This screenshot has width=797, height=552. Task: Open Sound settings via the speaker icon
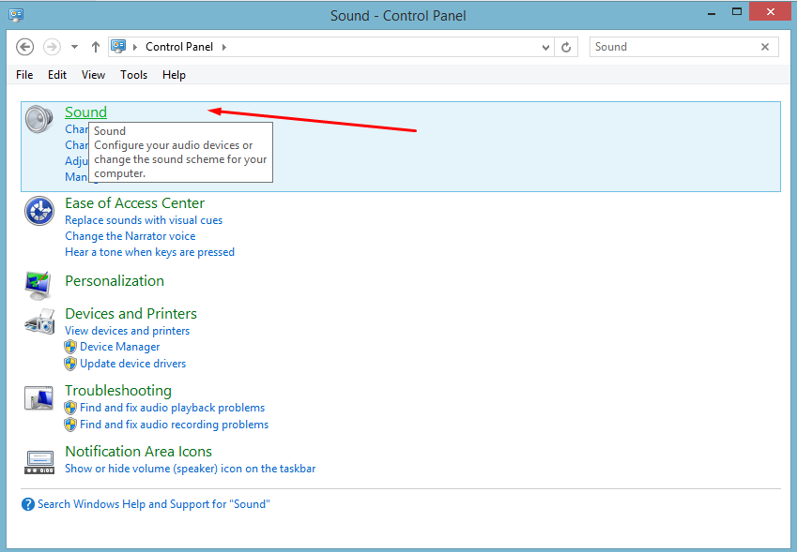[38, 119]
